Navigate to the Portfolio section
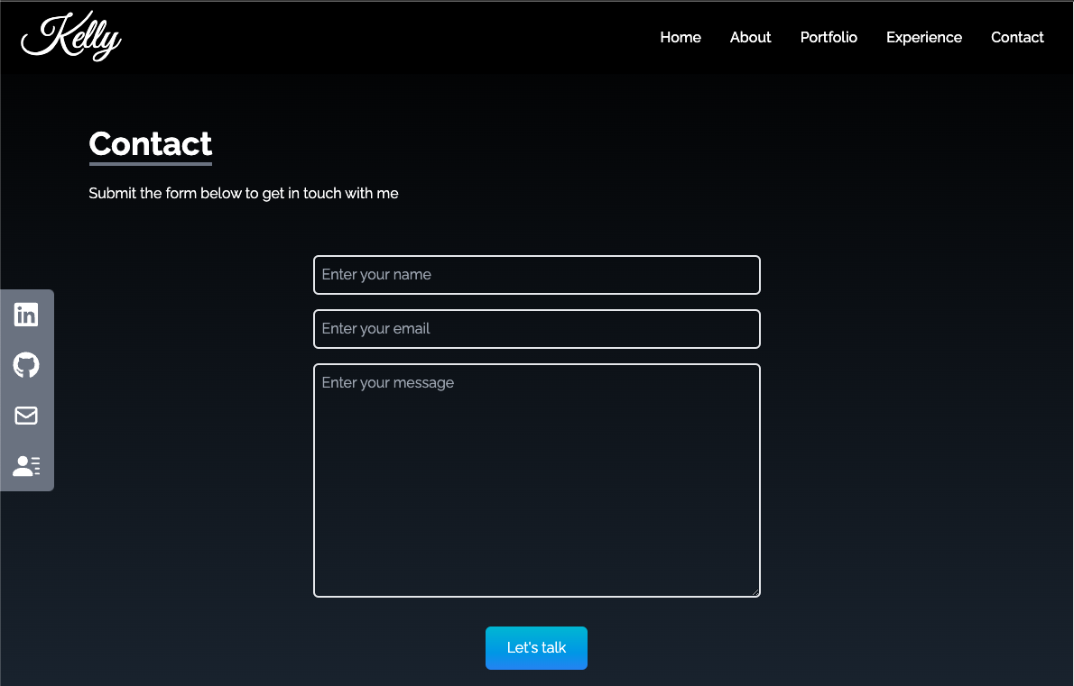Viewport: 1074px width, 686px height. 829,38
